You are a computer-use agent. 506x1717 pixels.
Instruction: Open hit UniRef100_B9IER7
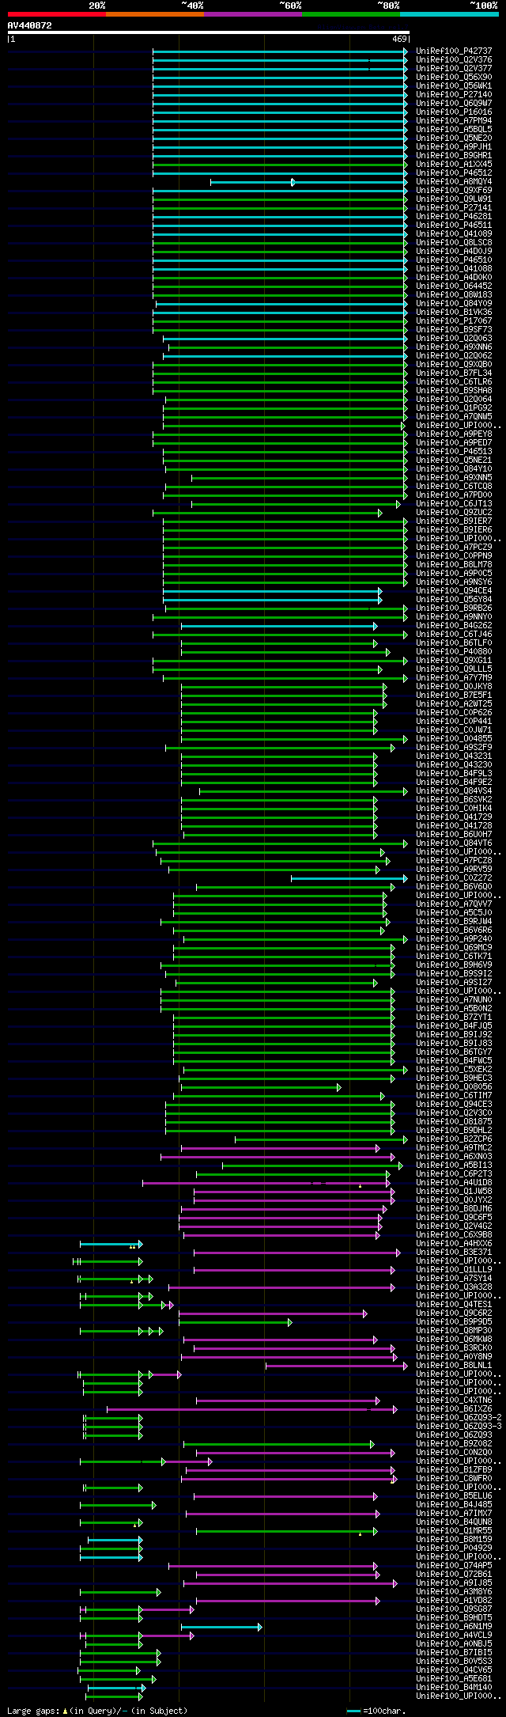pyautogui.click(x=454, y=521)
